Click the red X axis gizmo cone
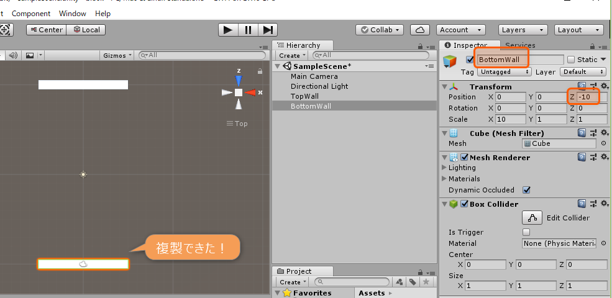Screen dimensions: 612x298 [x=250, y=93]
